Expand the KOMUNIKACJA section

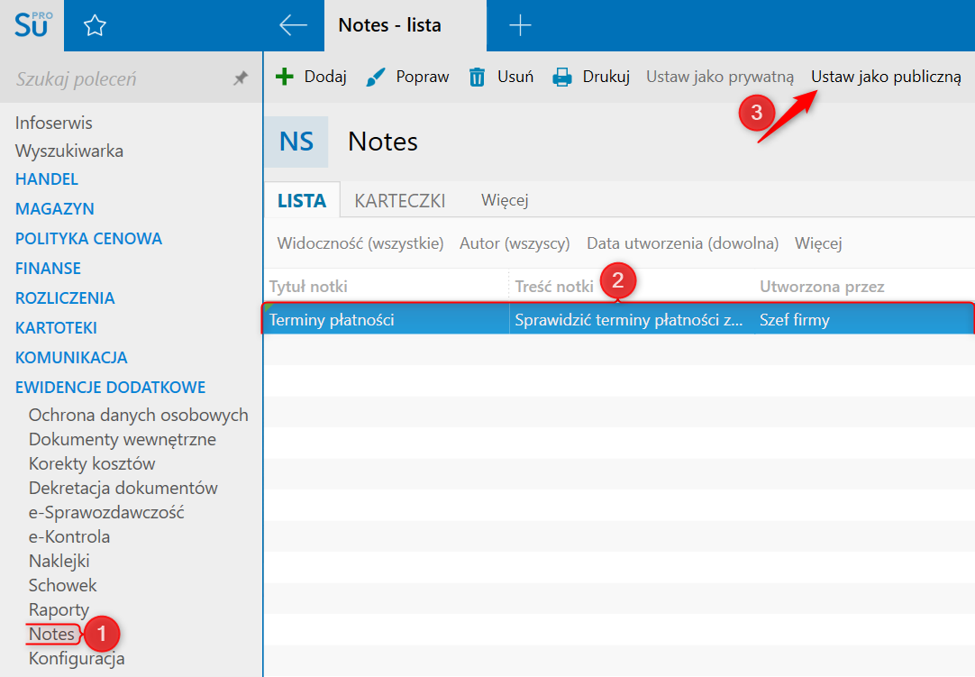pos(71,358)
